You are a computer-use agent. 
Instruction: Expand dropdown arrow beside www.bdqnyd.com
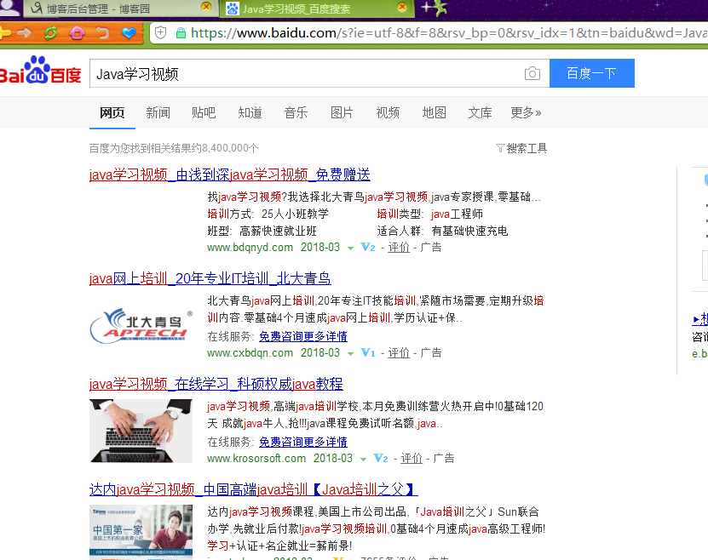click(x=350, y=248)
